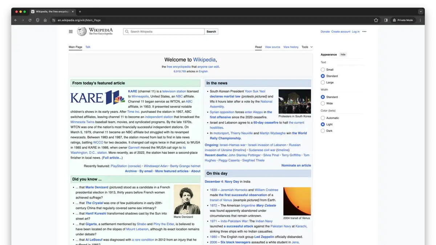Click the Wikipedia globe logo
The height and width of the screenshot is (245, 436).
coord(82,32)
